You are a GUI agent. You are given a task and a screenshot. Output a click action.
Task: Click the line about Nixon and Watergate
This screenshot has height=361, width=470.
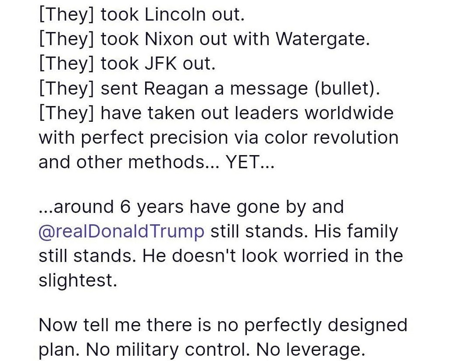tap(204, 39)
